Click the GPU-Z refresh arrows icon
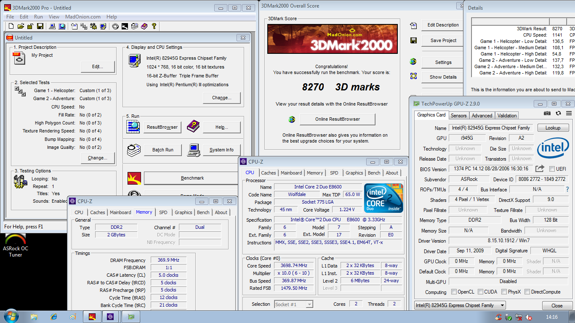 [558, 113]
